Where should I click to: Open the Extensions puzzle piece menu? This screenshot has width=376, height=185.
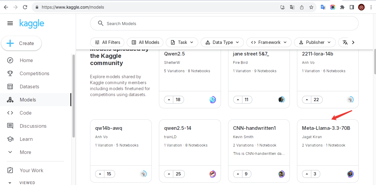[342, 7]
